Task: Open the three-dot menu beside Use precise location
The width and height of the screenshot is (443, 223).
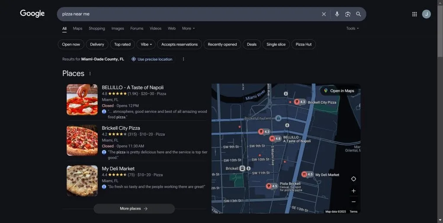Action: 183,59
